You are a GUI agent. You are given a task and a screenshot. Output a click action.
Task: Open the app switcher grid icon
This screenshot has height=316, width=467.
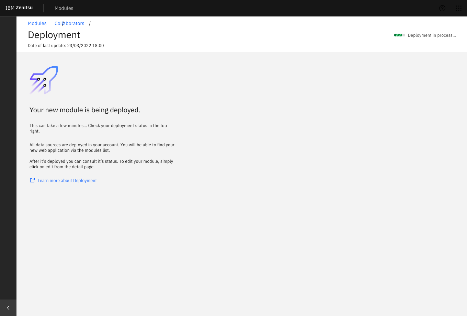tap(459, 8)
